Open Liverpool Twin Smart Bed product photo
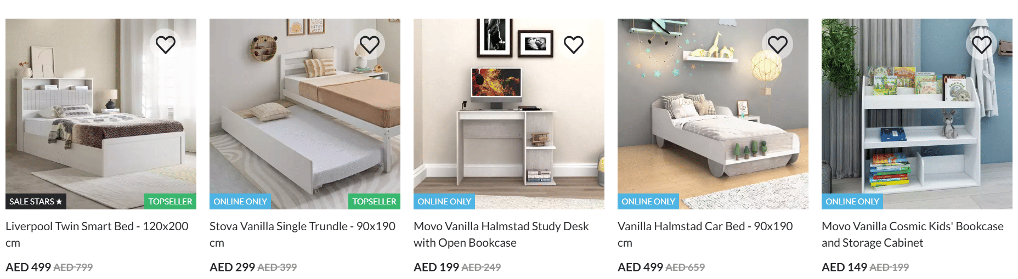 pos(101,114)
